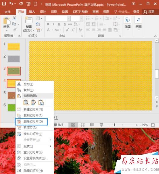Choose 设置背景格式(B) Format Background

35,158
